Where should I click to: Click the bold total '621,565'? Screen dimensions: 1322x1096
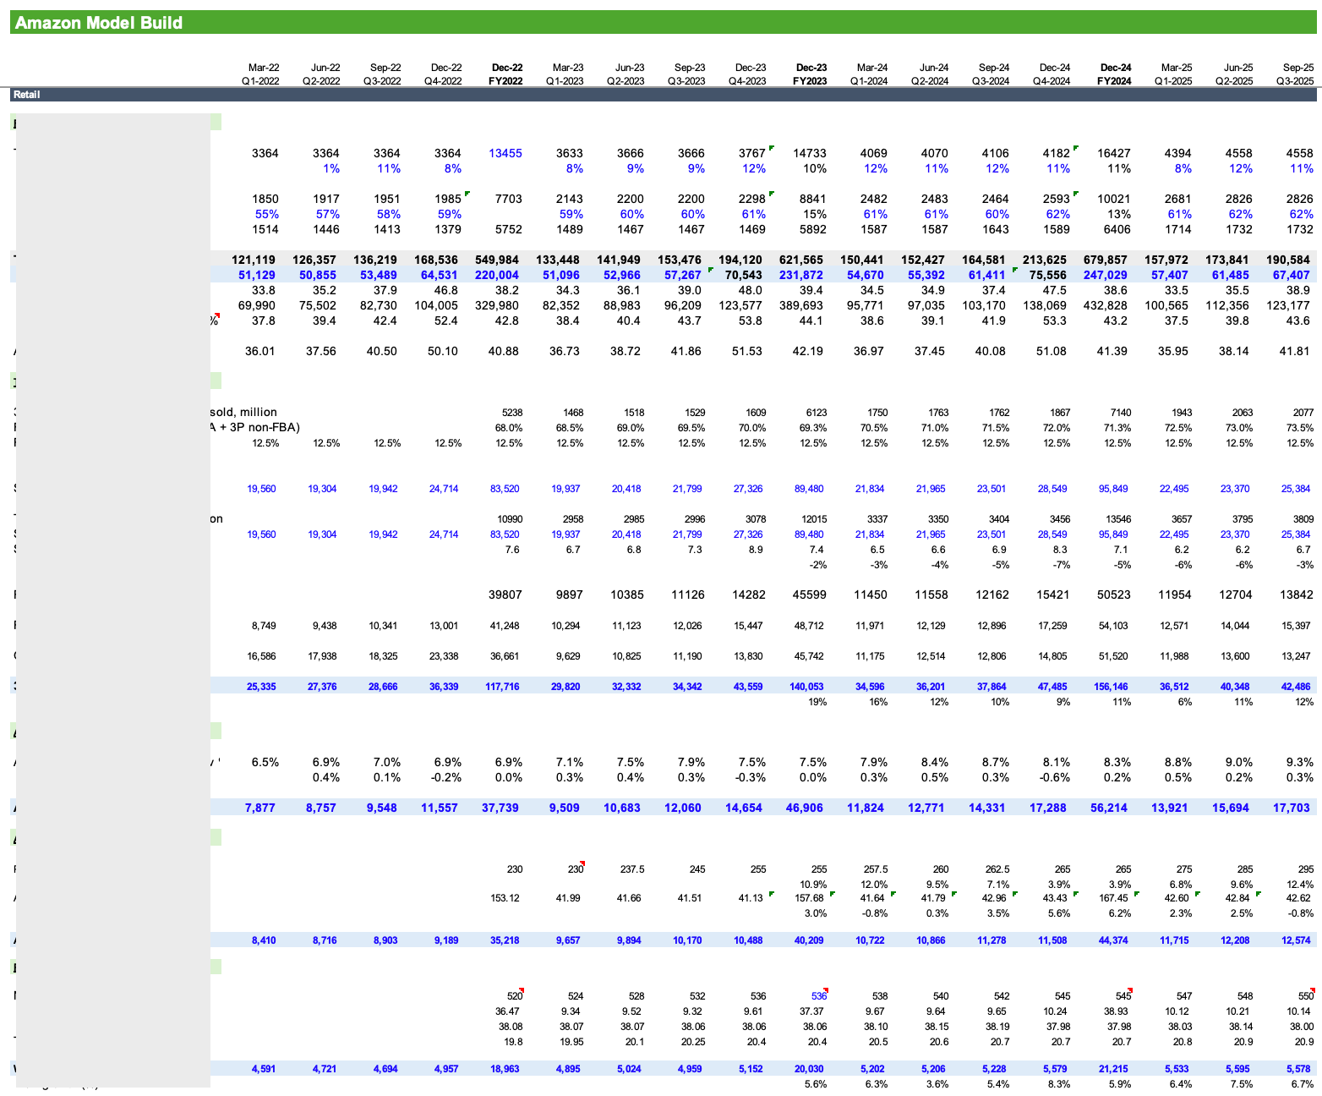805,260
